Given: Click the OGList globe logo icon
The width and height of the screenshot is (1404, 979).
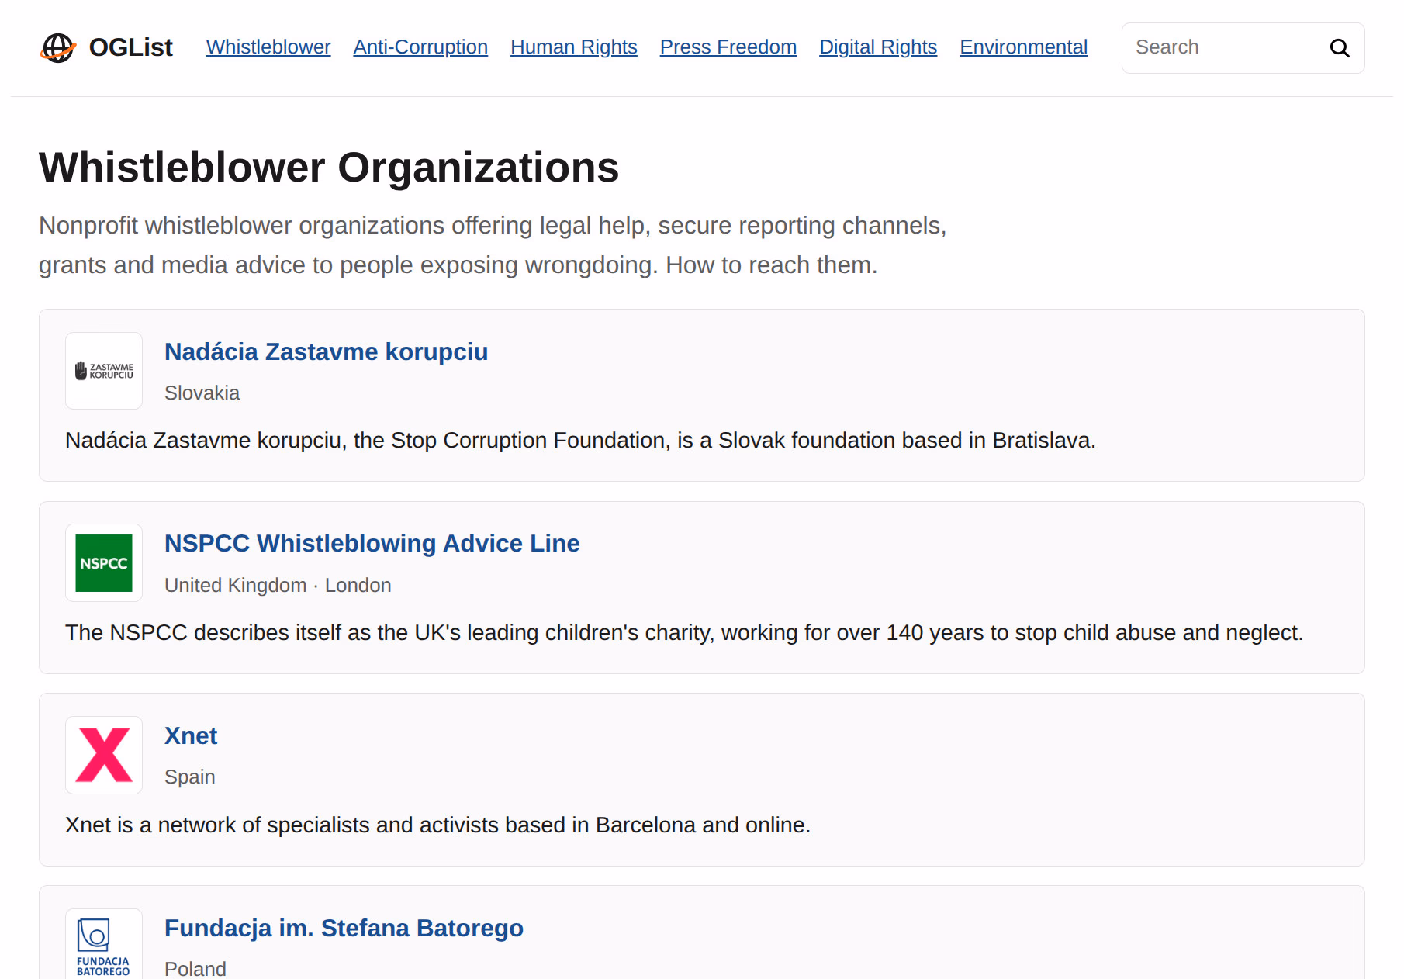Looking at the screenshot, I should coord(58,47).
